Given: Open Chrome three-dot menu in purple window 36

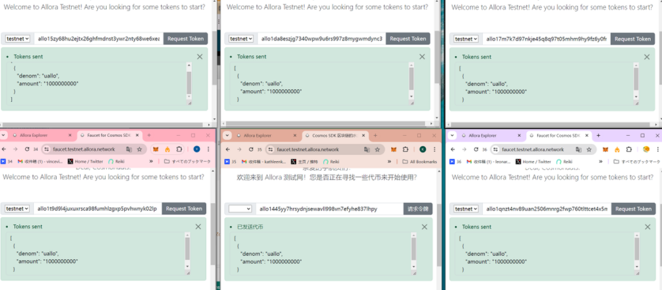Looking at the screenshot, I should pos(657,149).
